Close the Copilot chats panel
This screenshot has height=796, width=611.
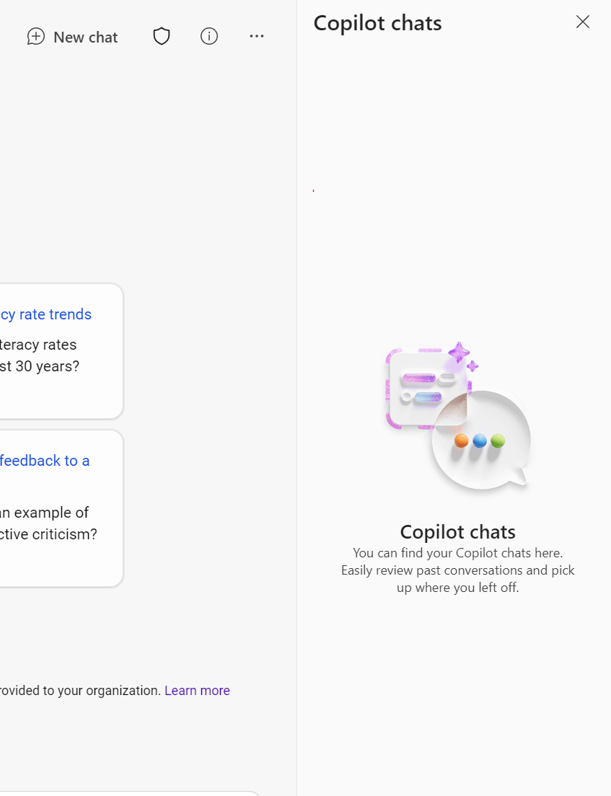coord(583,22)
